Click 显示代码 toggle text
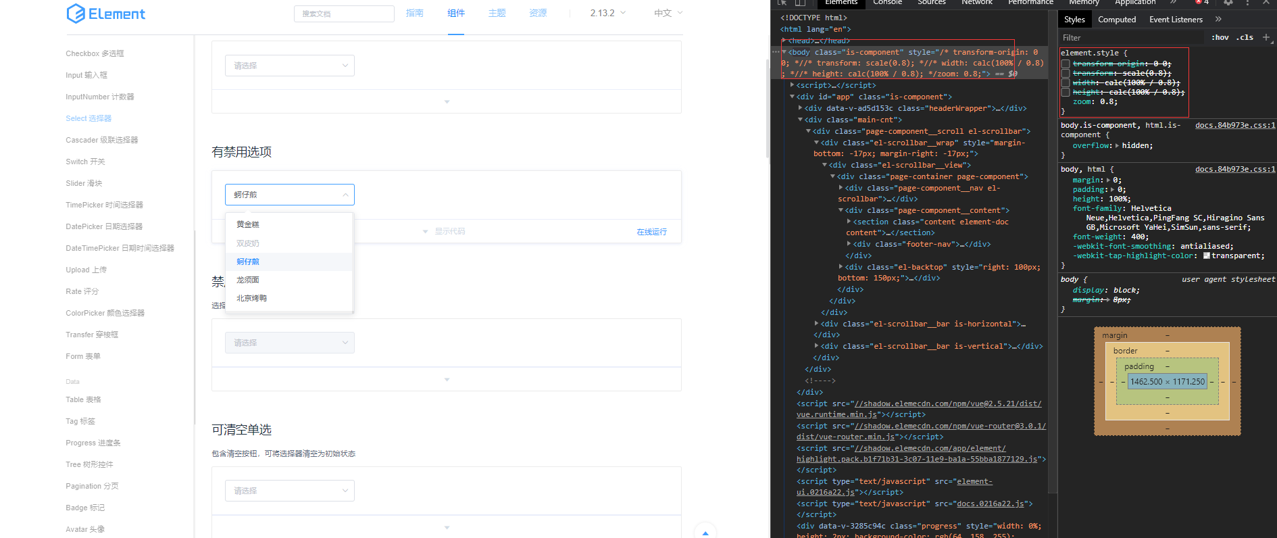This screenshot has height=538, width=1277. (x=449, y=231)
